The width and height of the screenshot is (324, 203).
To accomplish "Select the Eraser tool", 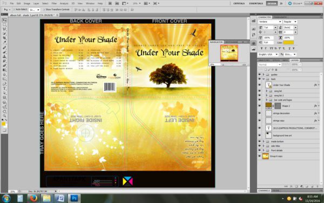I will (x=4, y=66).
